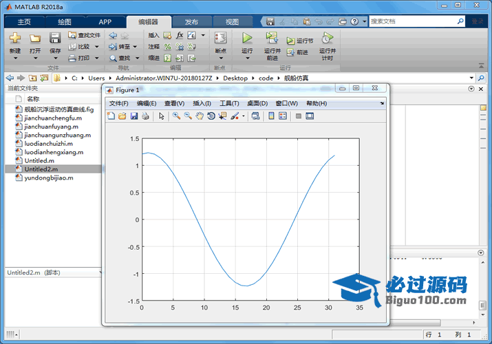Switch to the APP tab
Screen dimensions: 492x344
[105, 21]
